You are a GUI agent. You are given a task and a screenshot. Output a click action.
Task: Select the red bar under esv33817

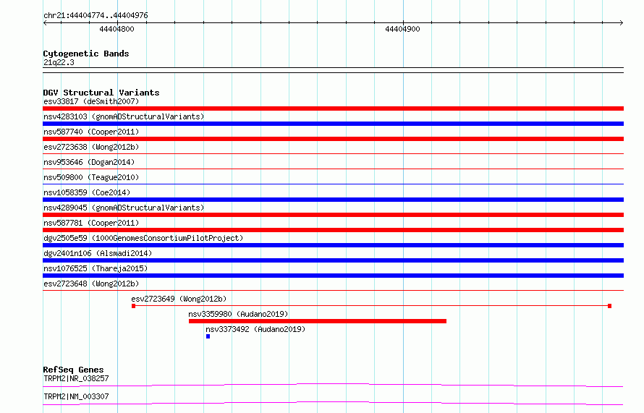pos(333,108)
